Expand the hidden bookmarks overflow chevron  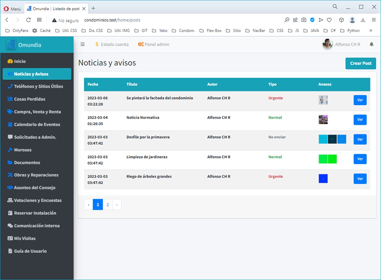pyautogui.click(x=371, y=31)
